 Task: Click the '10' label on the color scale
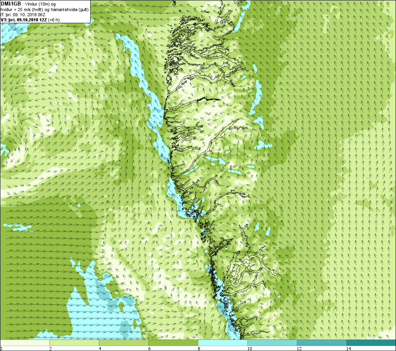tap(249, 349)
